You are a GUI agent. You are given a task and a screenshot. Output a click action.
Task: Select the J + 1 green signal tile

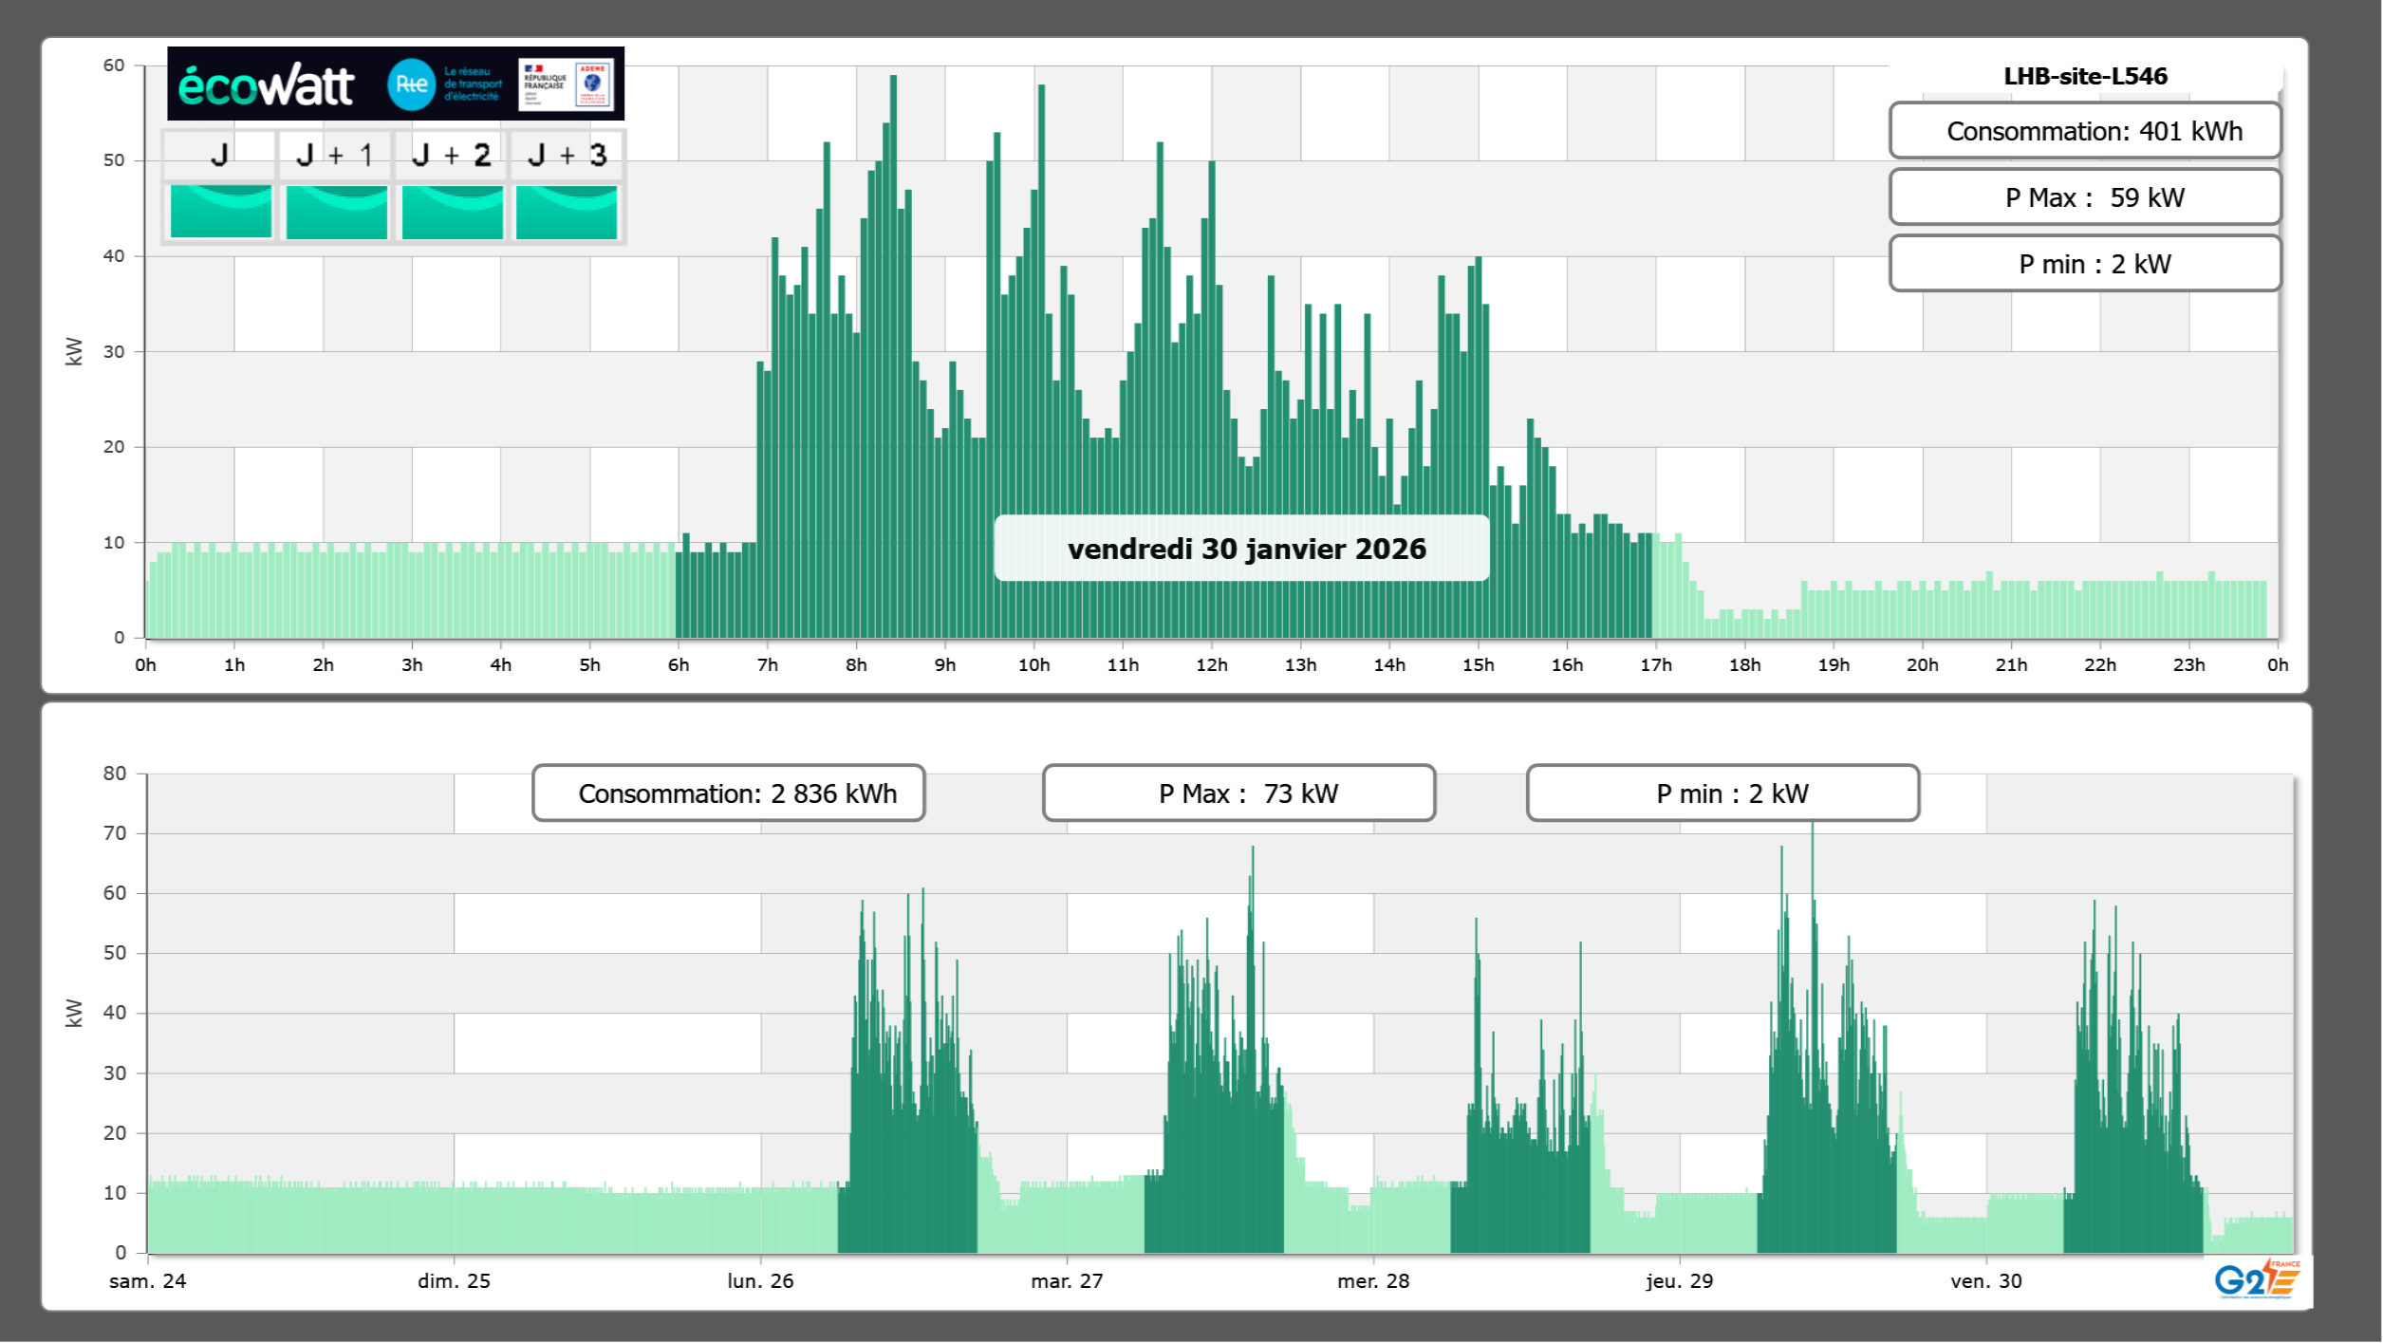(x=336, y=211)
